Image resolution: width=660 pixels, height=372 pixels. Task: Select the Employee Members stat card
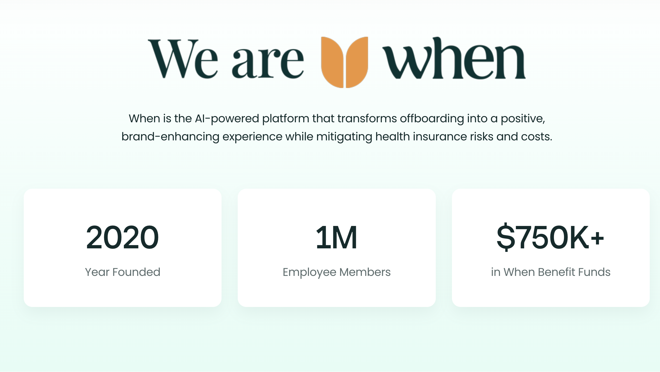pyautogui.click(x=336, y=248)
